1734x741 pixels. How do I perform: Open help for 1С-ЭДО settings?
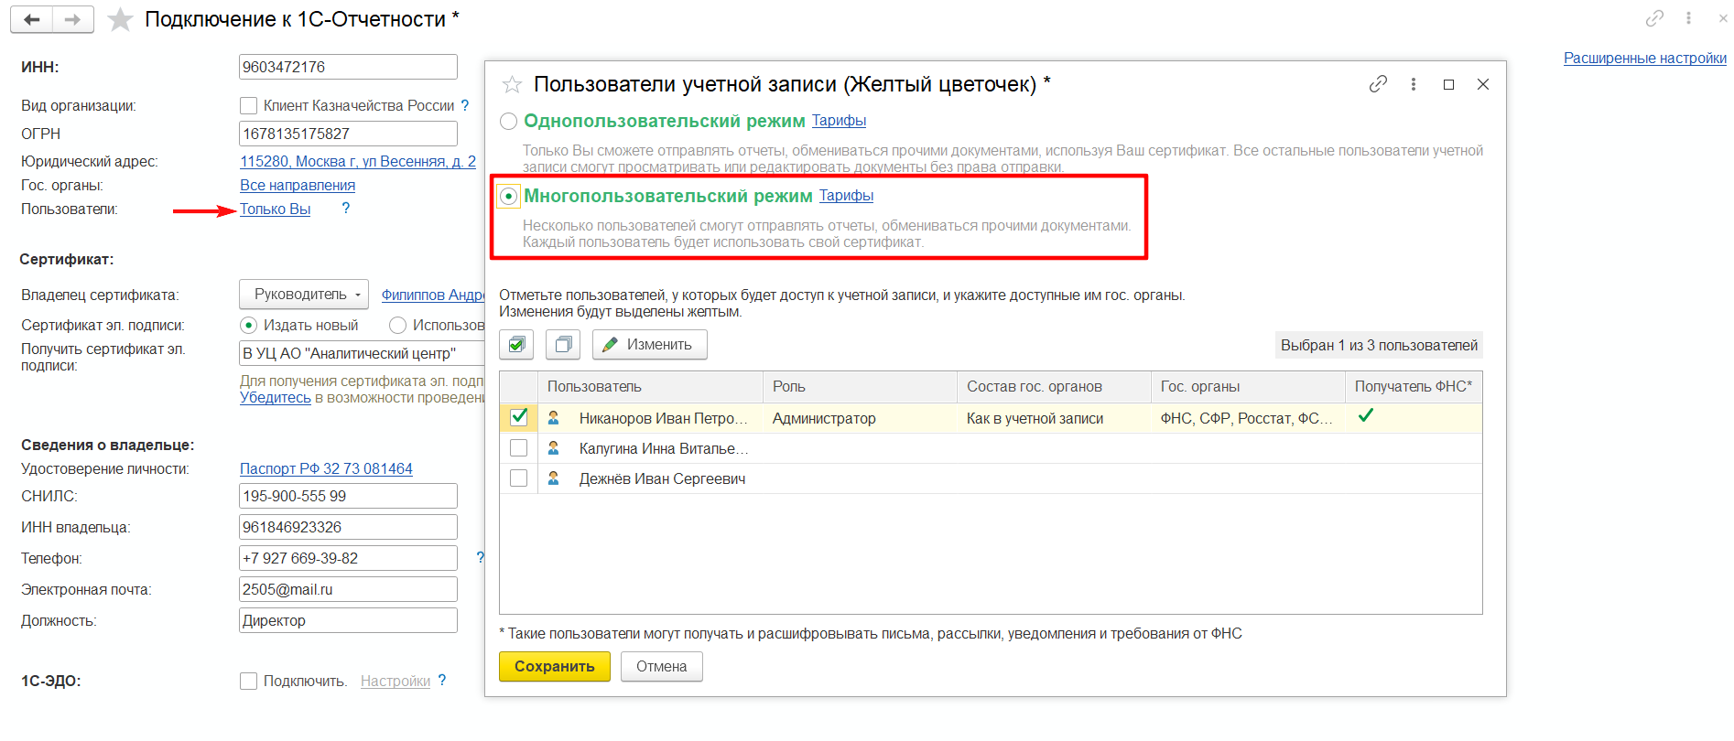pos(442,681)
